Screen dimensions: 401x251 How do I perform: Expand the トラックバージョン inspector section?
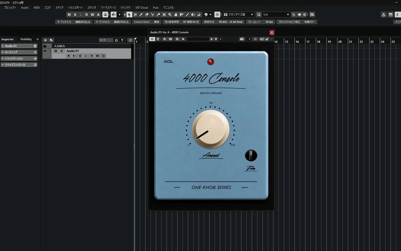point(19,58)
